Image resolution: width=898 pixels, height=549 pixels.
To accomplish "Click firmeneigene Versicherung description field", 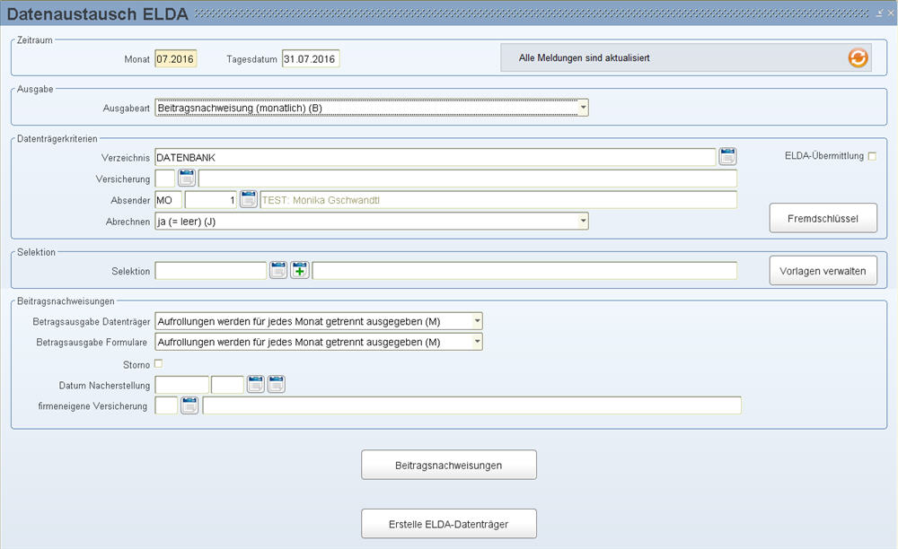I will point(472,405).
